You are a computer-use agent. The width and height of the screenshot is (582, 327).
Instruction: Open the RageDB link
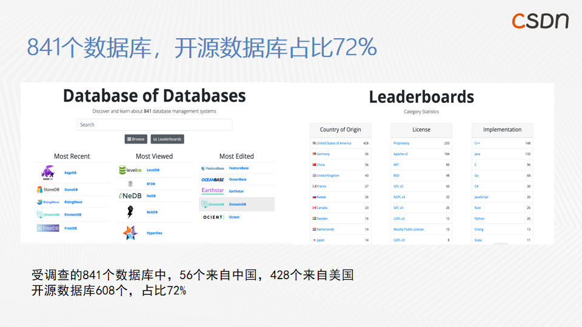tap(70, 173)
